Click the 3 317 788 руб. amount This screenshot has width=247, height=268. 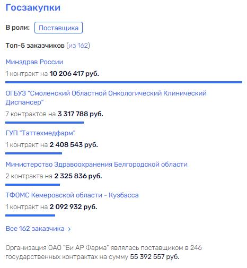coord(81,114)
